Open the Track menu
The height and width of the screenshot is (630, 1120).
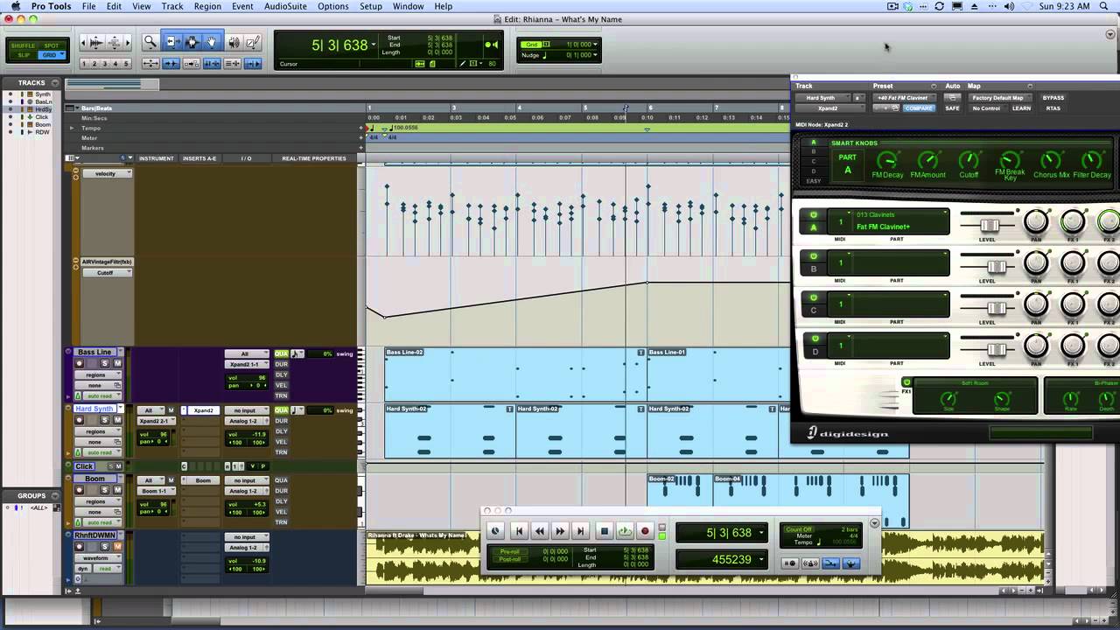point(172,6)
